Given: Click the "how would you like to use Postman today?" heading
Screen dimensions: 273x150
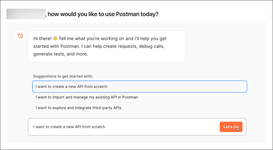Looking at the screenshot, I should (103, 14).
